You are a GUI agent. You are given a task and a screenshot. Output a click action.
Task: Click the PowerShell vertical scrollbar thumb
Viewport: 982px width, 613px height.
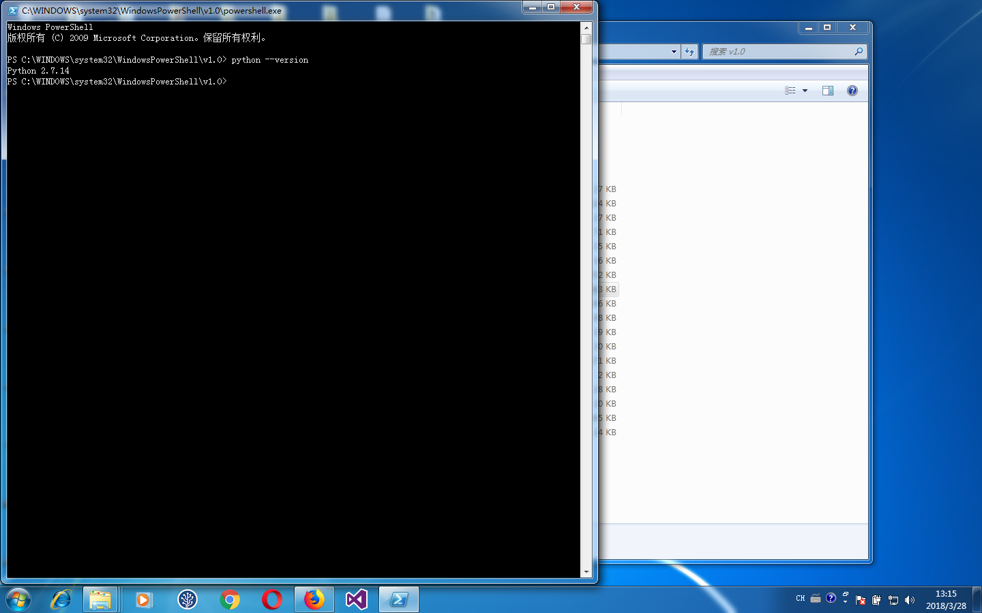click(x=586, y=39)
